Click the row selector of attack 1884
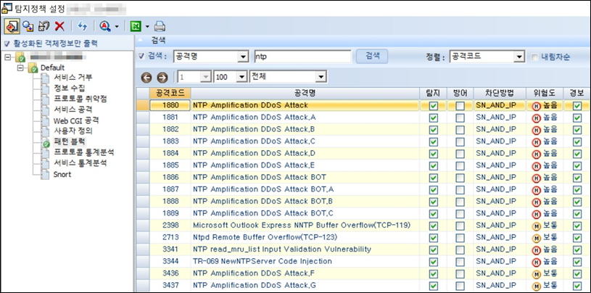This screenshot has height=293, width=591. coord(142,154)
